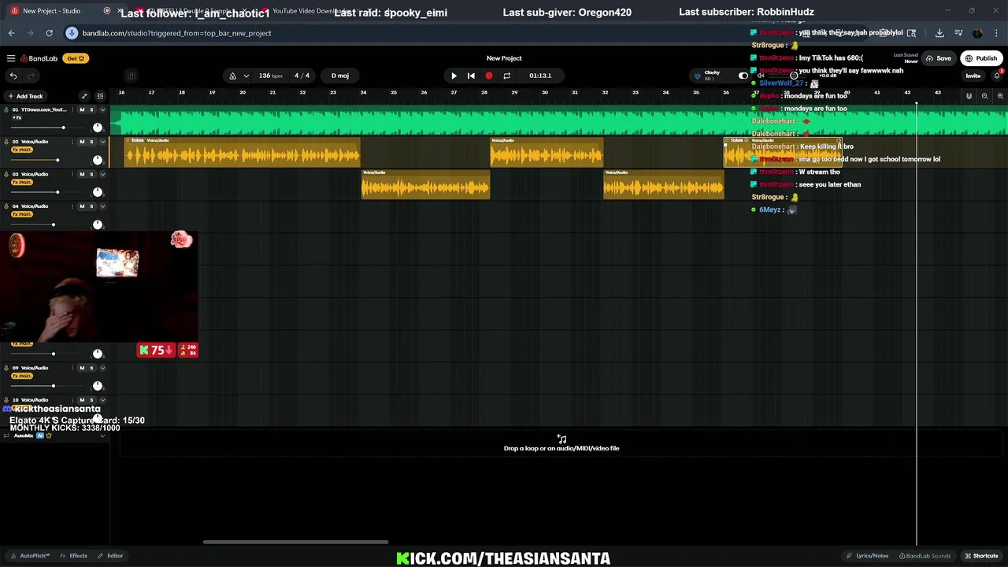Select the first Takes clip on track 02

(x=243, y=152)
